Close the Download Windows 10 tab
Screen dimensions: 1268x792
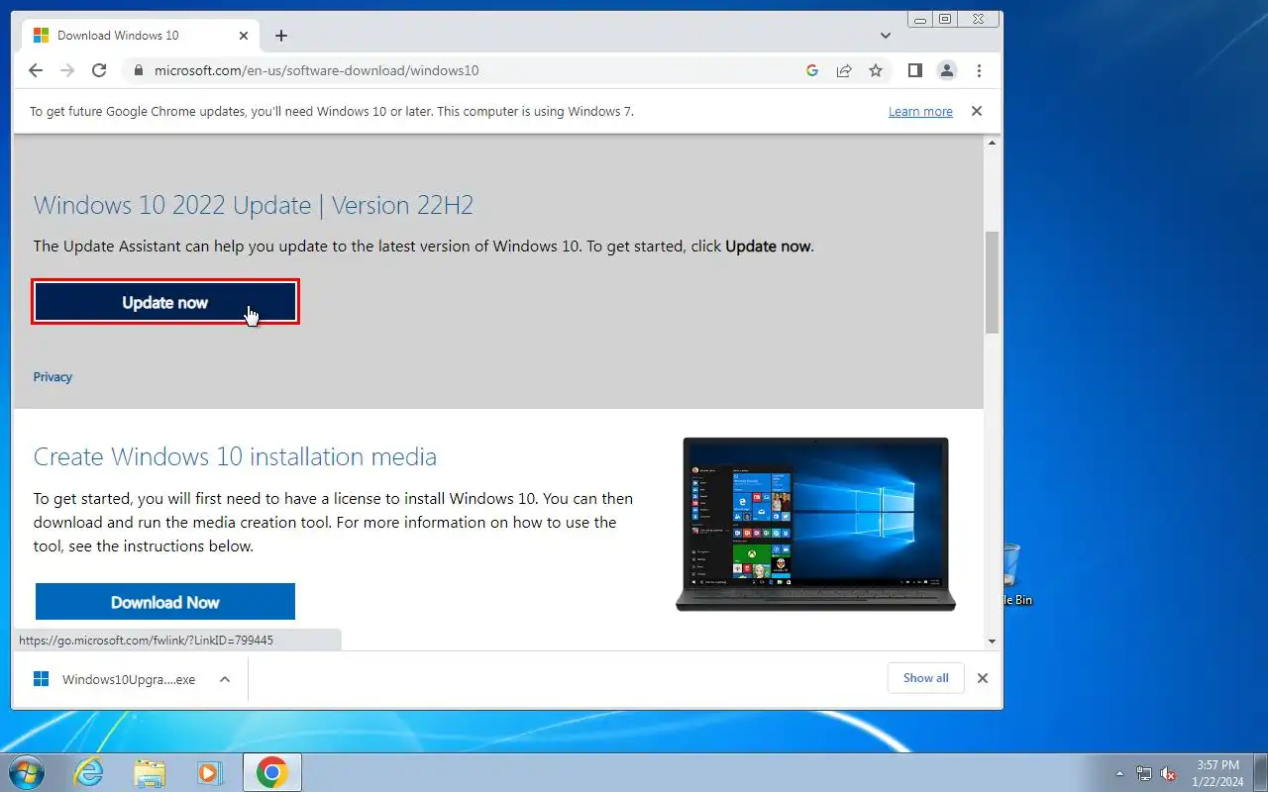244,36
